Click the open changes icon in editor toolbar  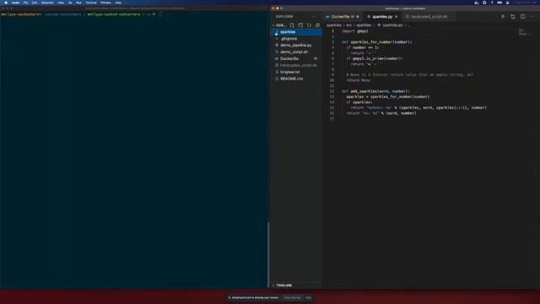click(513, 17)
